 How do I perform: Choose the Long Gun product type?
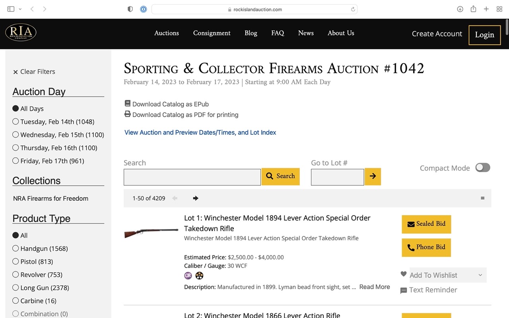click(16, 287)
